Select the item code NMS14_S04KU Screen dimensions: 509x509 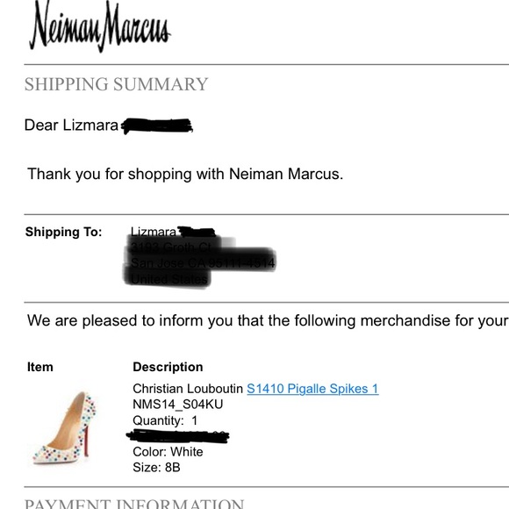point(178,405)
